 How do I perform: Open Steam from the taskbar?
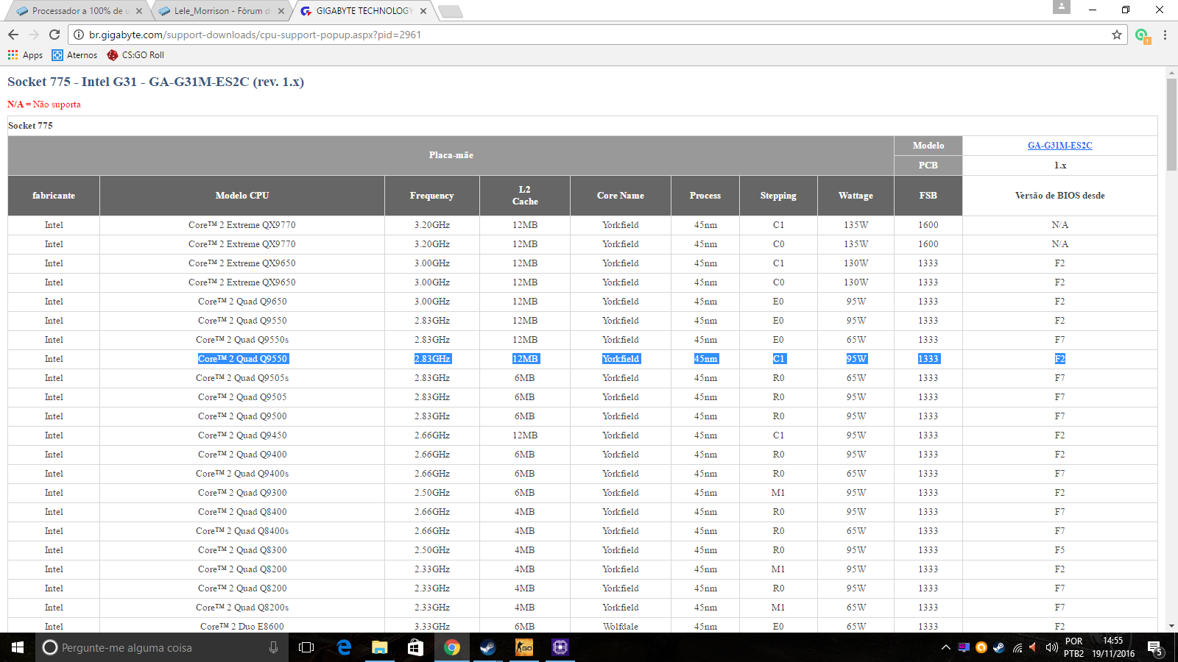click(x=487, y=647)
